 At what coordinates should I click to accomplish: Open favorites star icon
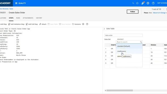click(x=137, y=3)
